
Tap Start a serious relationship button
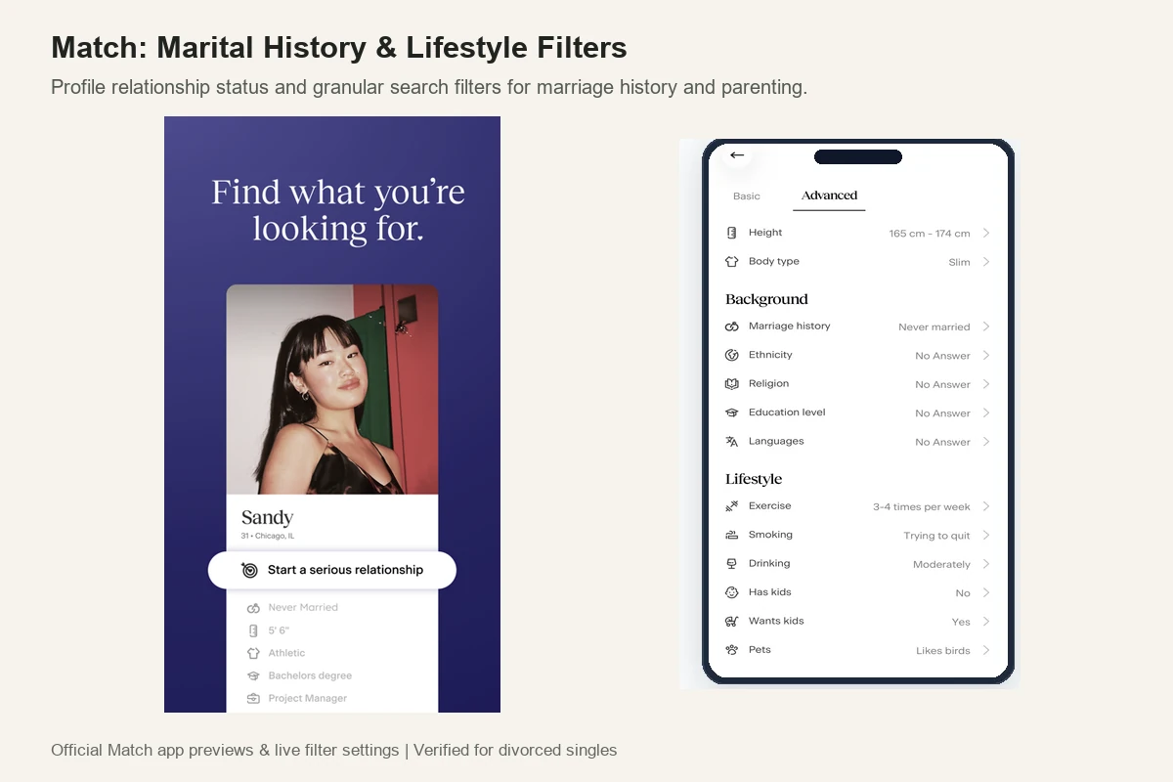pyautogui.click(x=332, y=570)
